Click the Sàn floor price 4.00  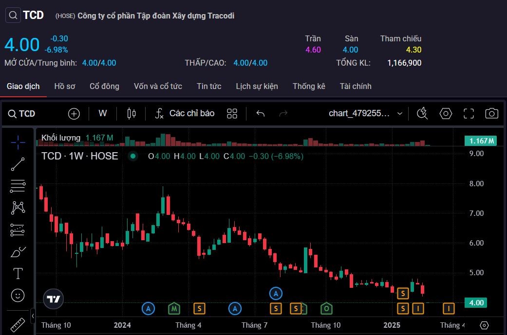351,50
